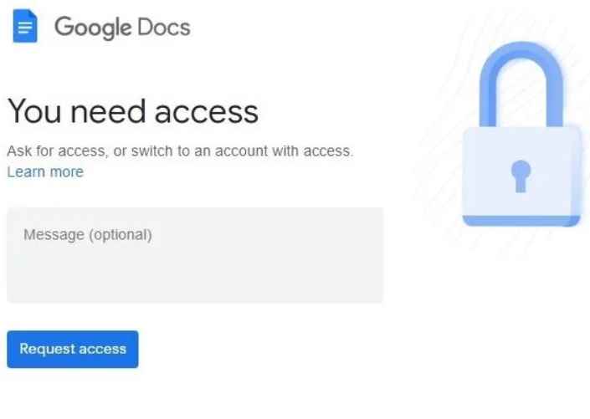Click the folded corner of the Docs icon
Image resolution: width=590 pixels, height=419 pixels.
point(33,14)
